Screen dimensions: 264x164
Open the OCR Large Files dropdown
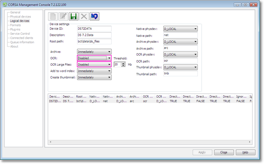pyautogui.click(x=94, y=65)
